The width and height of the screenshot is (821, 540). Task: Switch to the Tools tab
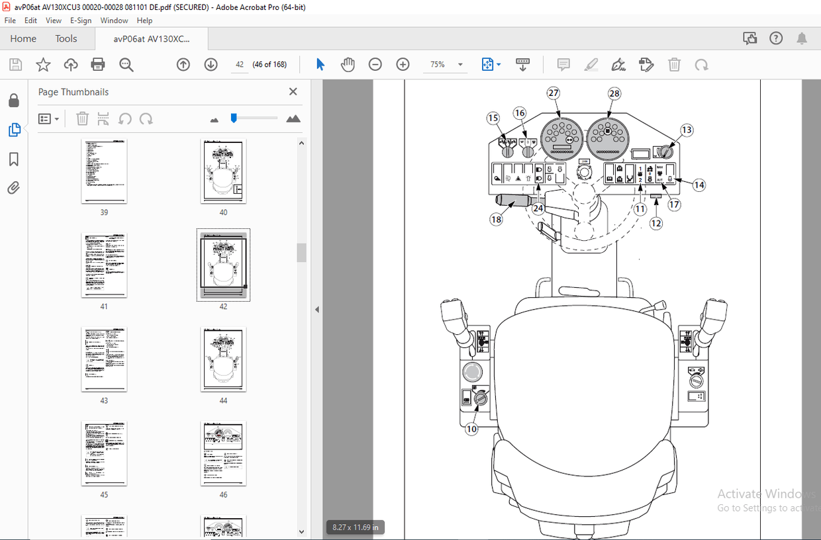click(66, 38)
